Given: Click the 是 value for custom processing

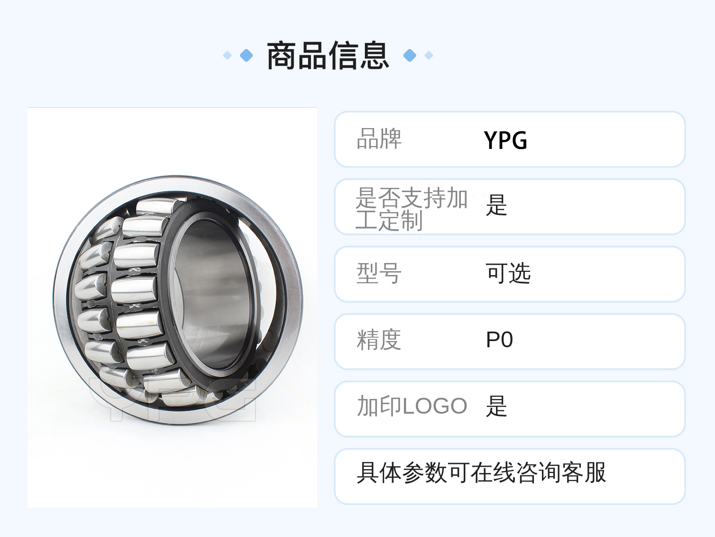Looking at the screenshot, I should tap(496, 205).
